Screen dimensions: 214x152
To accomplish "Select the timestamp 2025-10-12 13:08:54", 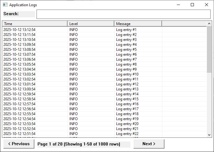I will click(20, 50).
